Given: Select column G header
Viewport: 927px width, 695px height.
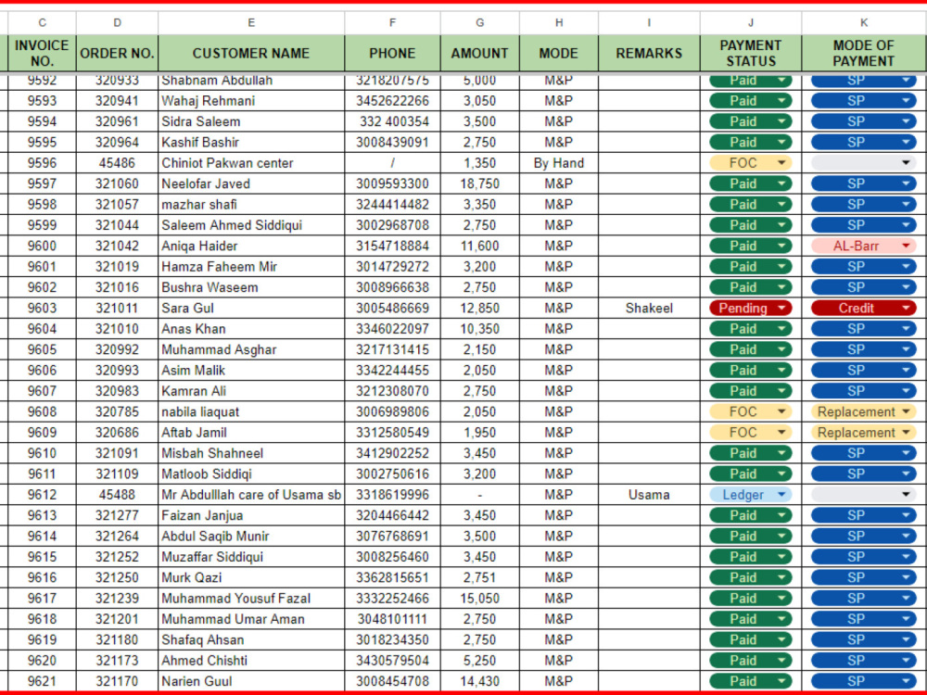Looking at the screenshot, I should (x=480, y=23).
